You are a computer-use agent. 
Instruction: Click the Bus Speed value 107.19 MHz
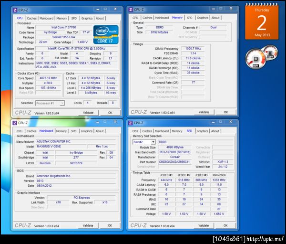pyautogui.click(x=48, y=88)
